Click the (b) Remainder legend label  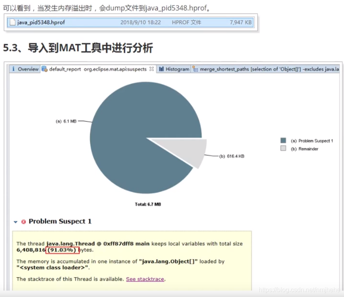point(304,149)
